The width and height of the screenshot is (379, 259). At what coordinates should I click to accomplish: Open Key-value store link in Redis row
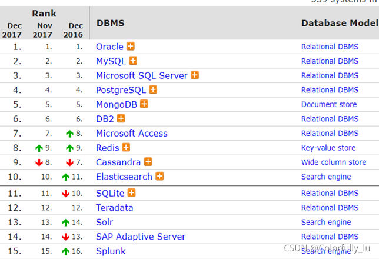(328, 148)
